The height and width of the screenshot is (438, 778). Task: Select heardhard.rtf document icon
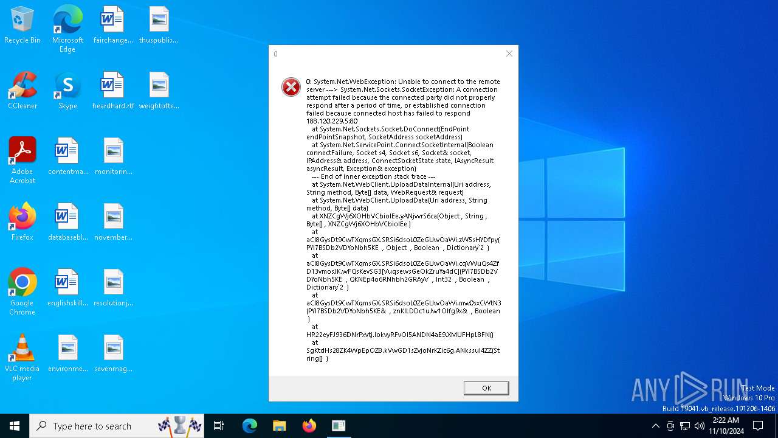113,91
